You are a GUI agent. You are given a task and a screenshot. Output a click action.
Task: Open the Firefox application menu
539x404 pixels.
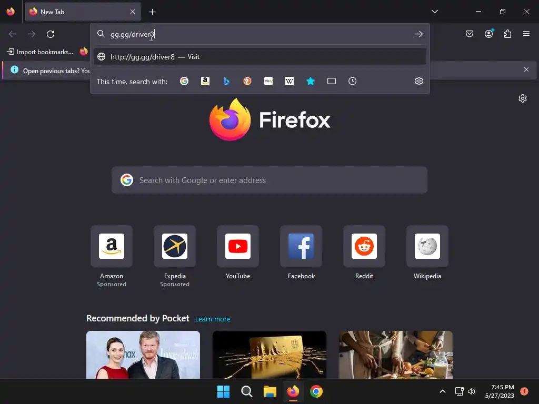tap(526, 34)
